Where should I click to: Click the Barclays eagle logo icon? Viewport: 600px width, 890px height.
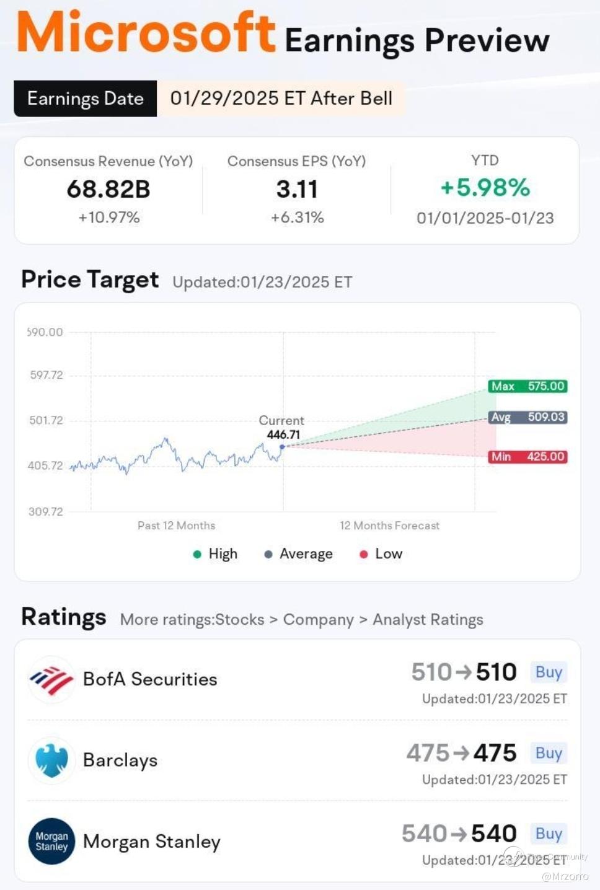coord(51,760)
